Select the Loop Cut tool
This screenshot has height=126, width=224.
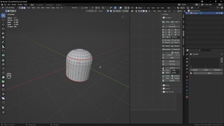pyautogui.click(x=3, y=69)
